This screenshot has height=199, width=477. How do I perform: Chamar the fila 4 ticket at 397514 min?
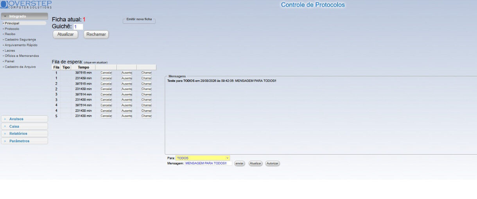coord(146,105)
